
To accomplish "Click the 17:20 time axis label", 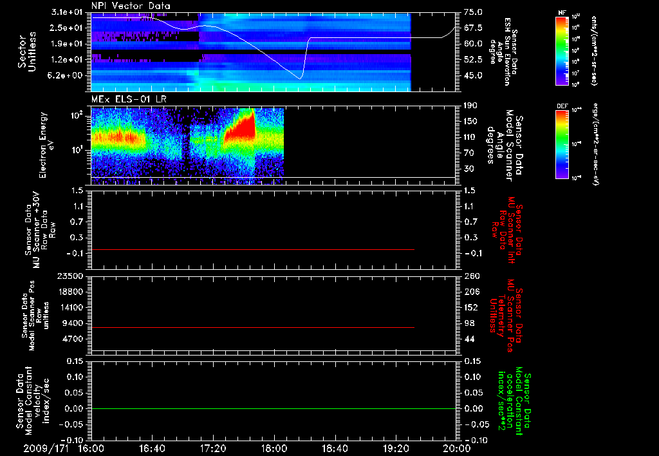I will click(x=213, y=448).
